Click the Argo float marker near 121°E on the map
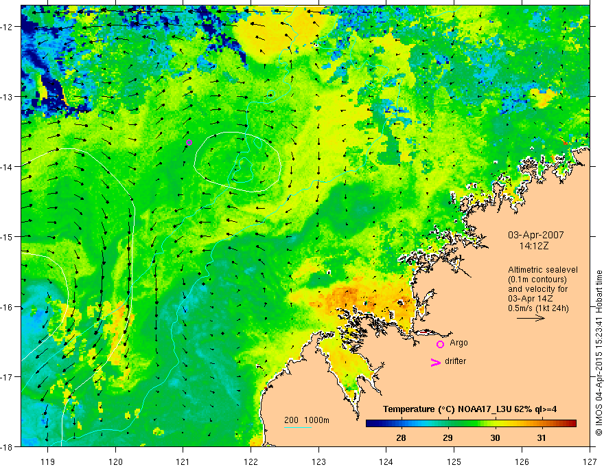 [189, 143]
